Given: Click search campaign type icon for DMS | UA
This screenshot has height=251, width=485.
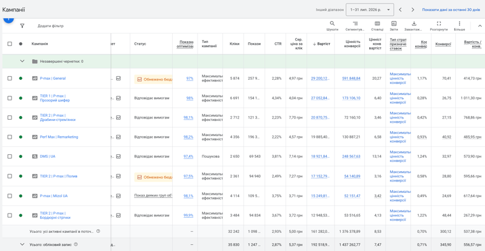Looking at the screenshot, I should tap(35, 157).
